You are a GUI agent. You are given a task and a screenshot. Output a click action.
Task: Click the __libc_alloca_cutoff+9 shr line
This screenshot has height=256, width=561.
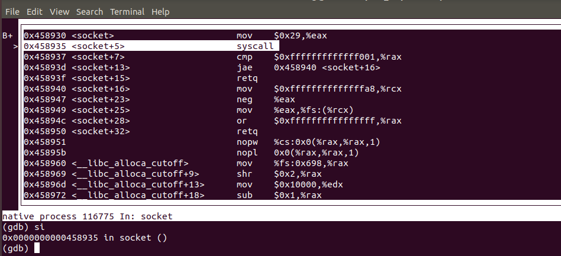(244, 174)
